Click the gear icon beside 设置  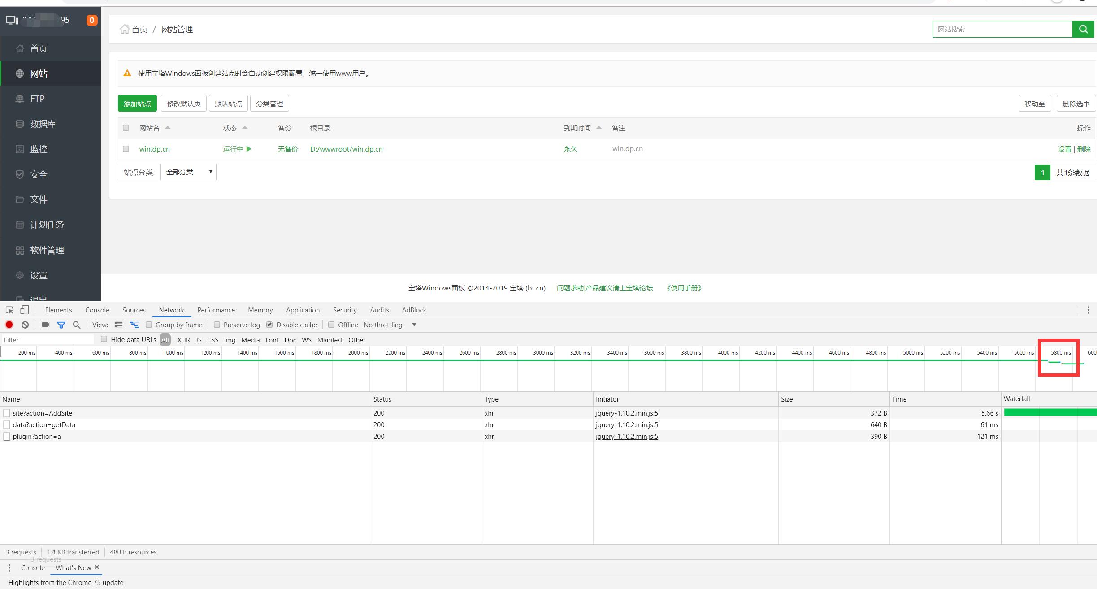point(20,275)
